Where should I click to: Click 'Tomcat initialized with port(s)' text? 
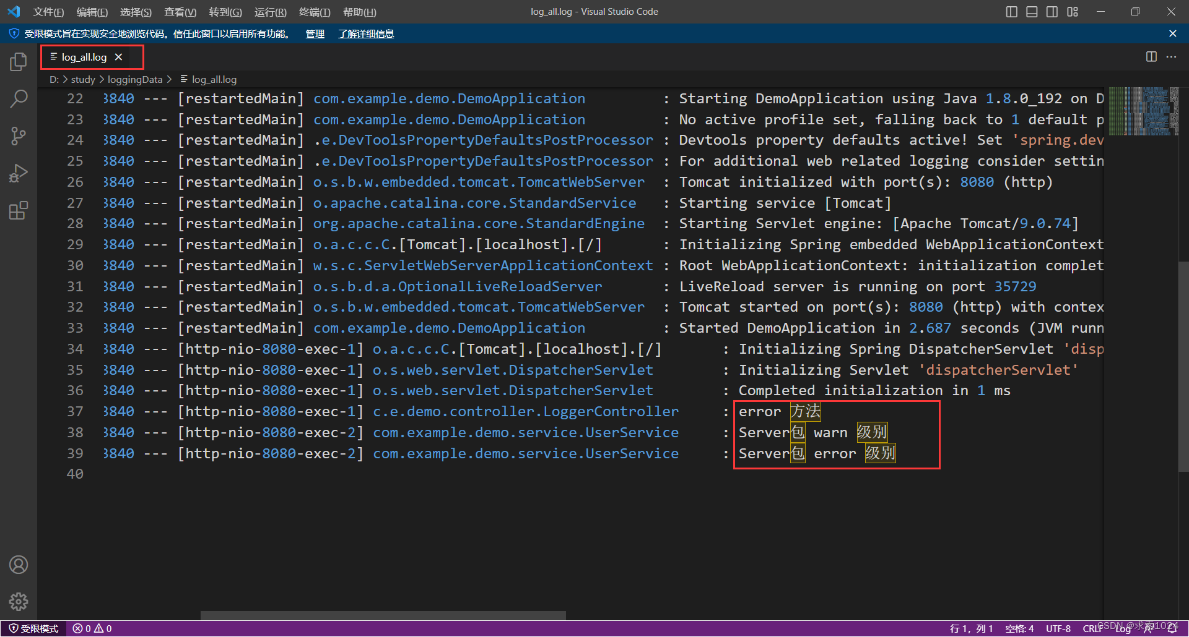coord(815,182)
